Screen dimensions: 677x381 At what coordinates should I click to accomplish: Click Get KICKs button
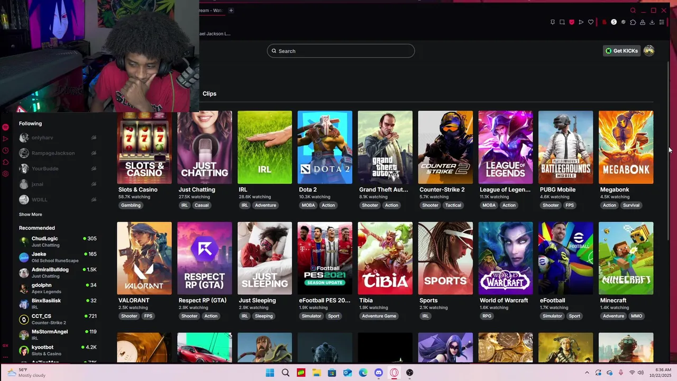click(x=621, y=51)
